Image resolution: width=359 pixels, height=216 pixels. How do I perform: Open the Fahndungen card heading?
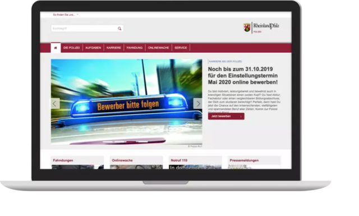(x=63, y=160)
